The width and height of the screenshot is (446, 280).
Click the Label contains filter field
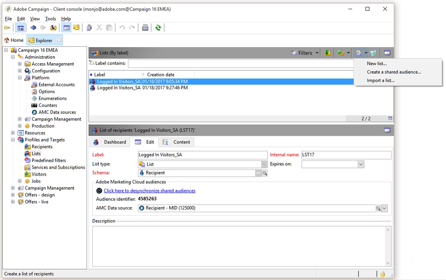click(x=241, y=63)
